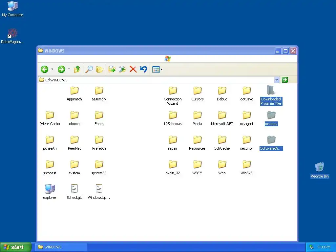This screenshot has height=252, width=336.
Task: Select the Fonts folder
Action: 99,118
